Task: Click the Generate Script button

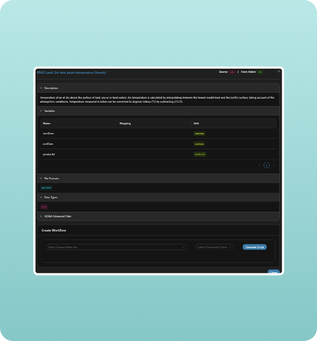Action: tap(254, 247)
